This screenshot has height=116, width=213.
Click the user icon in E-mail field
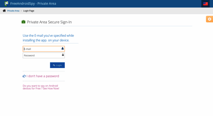click(x=63, y=48)
